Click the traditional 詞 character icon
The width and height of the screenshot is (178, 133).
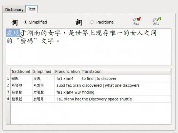coord(79,22)
